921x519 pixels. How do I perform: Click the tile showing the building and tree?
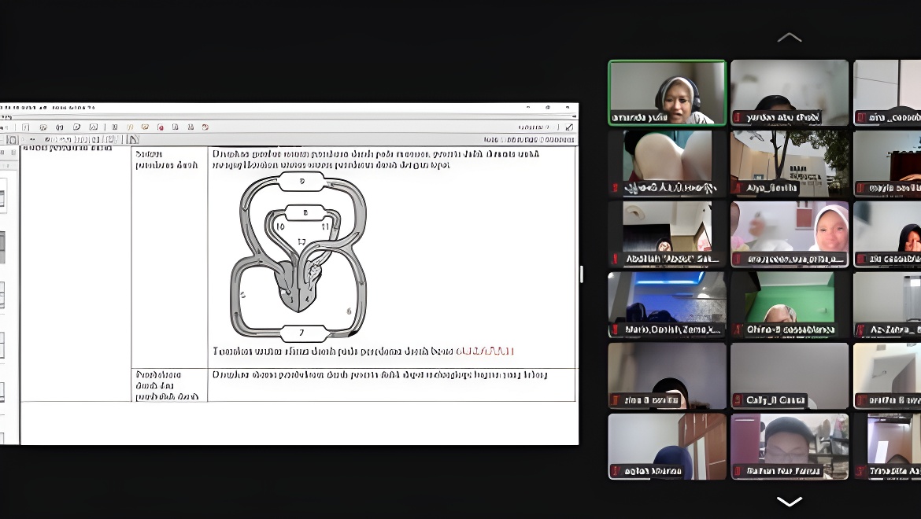click(x=790, y=163)
